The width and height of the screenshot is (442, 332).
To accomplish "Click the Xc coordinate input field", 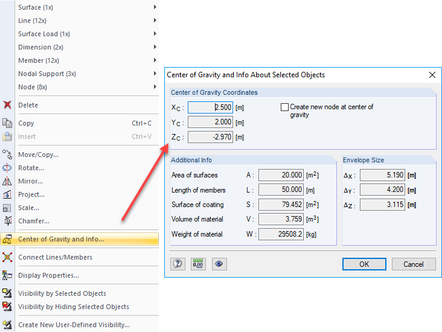I will tap(210, 107).
